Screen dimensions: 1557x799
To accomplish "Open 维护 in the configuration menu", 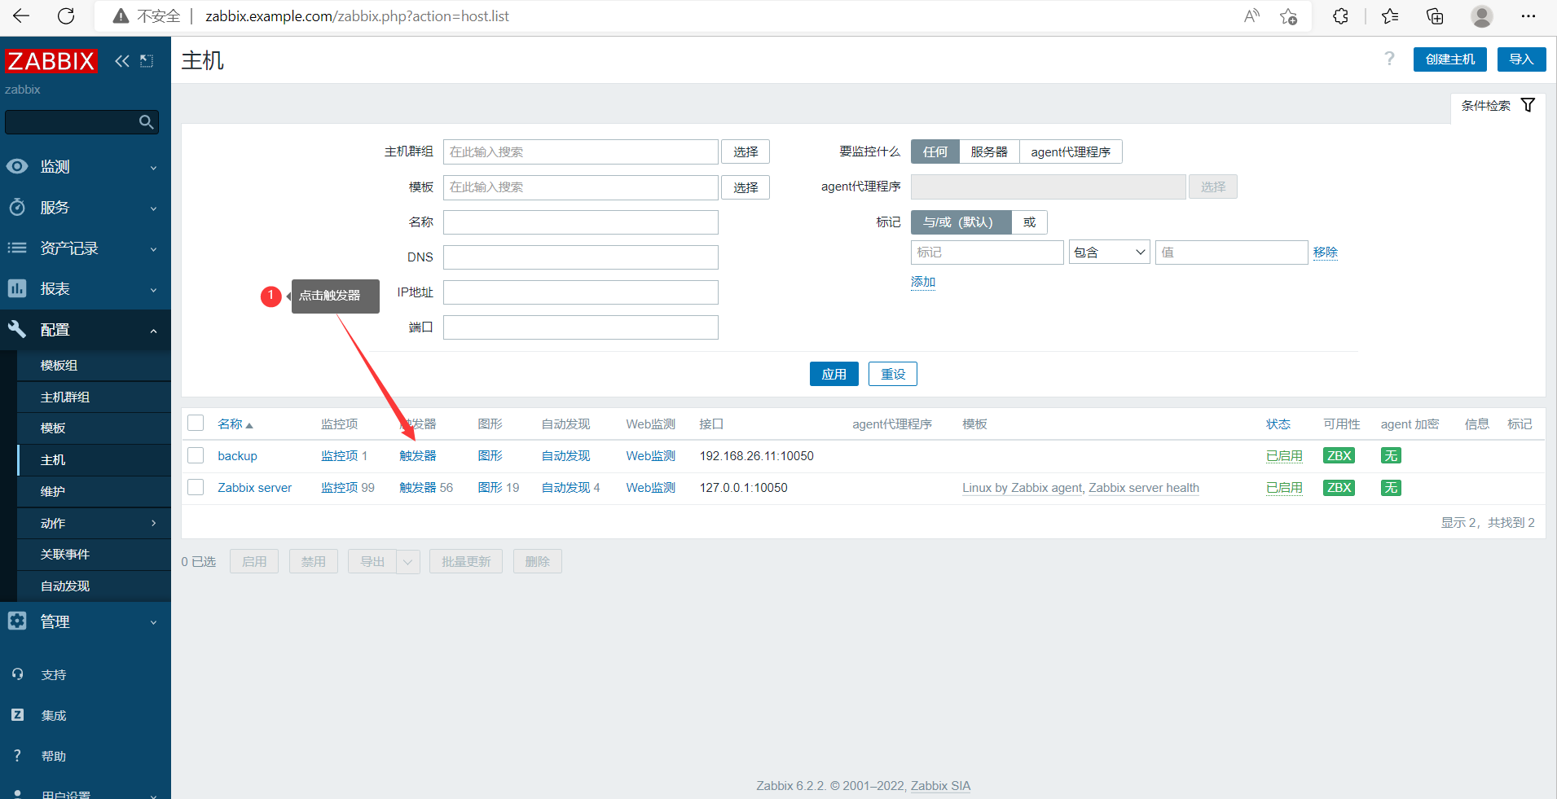I will point(94,491).
